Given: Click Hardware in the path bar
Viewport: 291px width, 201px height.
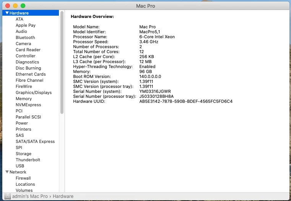Looking at the screenshot, I should [x=63, y=196].
